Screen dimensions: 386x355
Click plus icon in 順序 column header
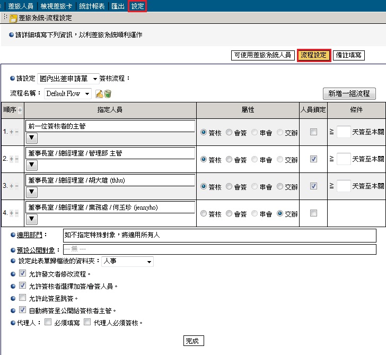coord(20,110)
